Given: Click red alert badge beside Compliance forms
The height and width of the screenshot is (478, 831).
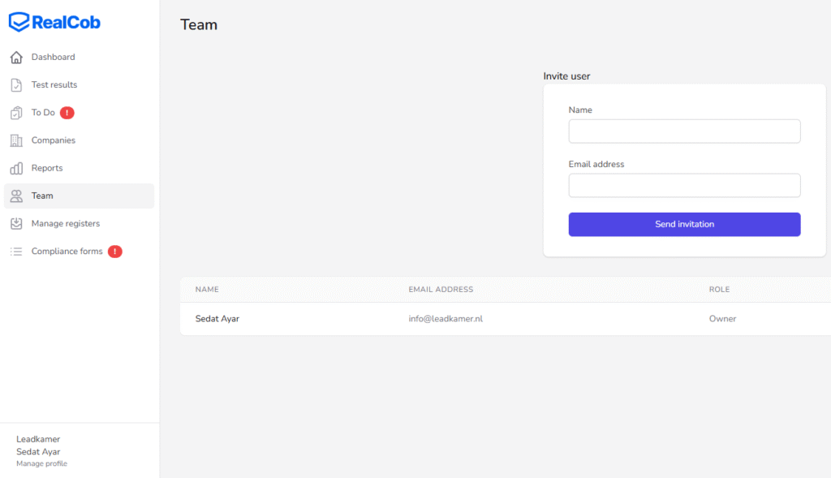Looking at the screenshot, I should [x=115, y=252].
